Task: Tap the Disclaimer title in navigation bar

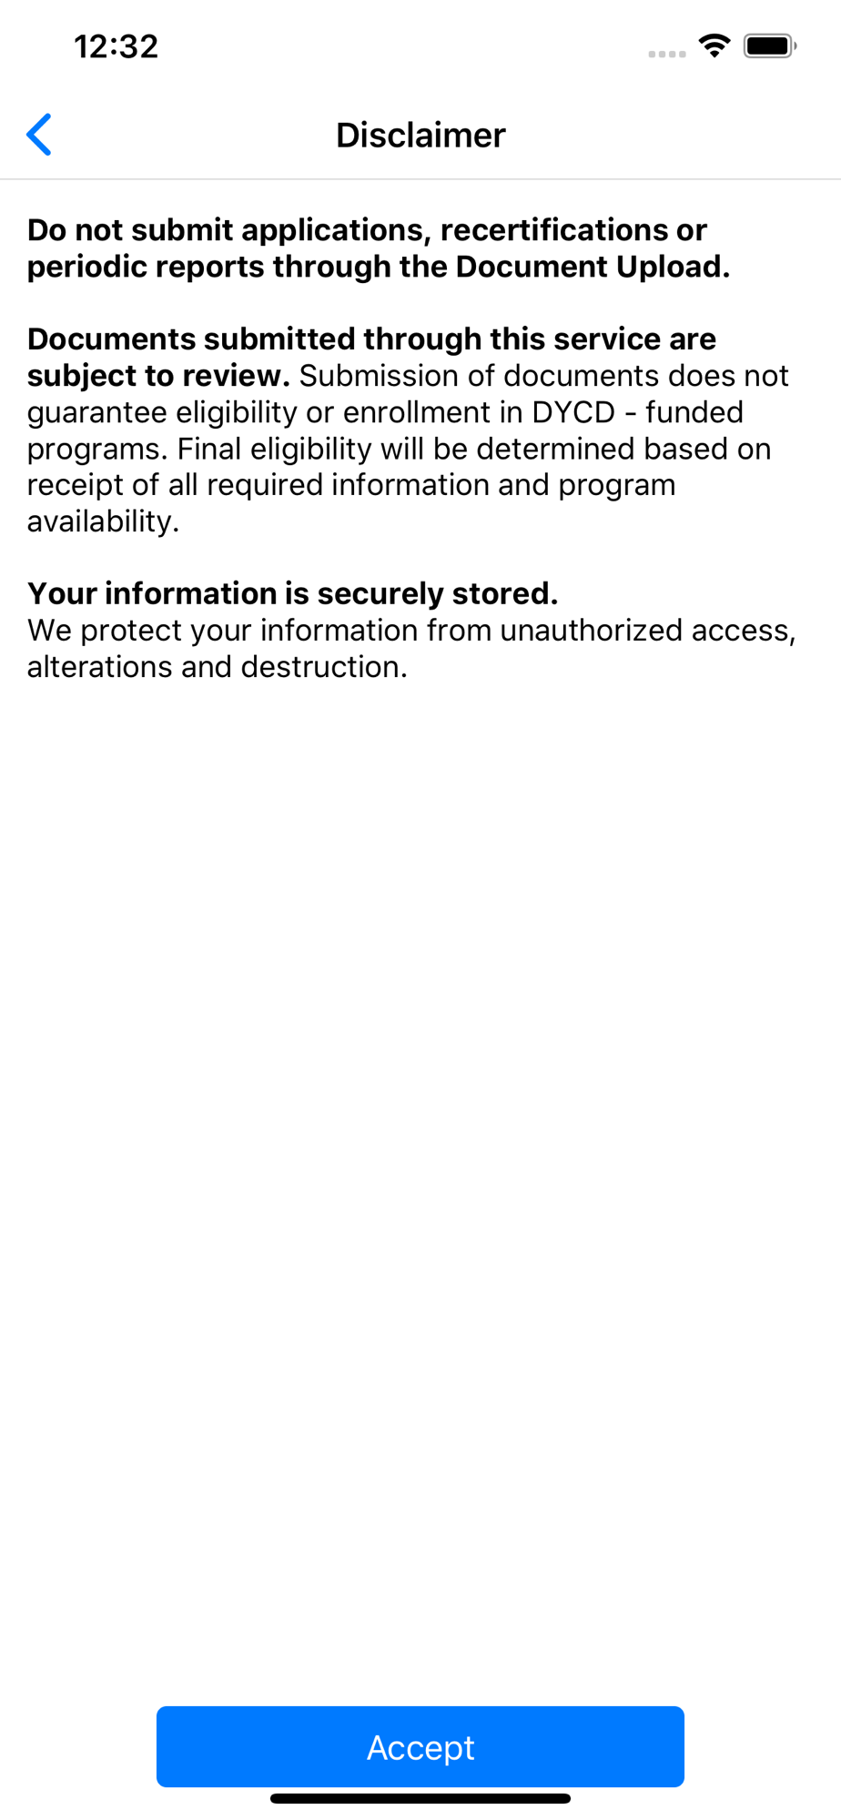Action: 420,135
